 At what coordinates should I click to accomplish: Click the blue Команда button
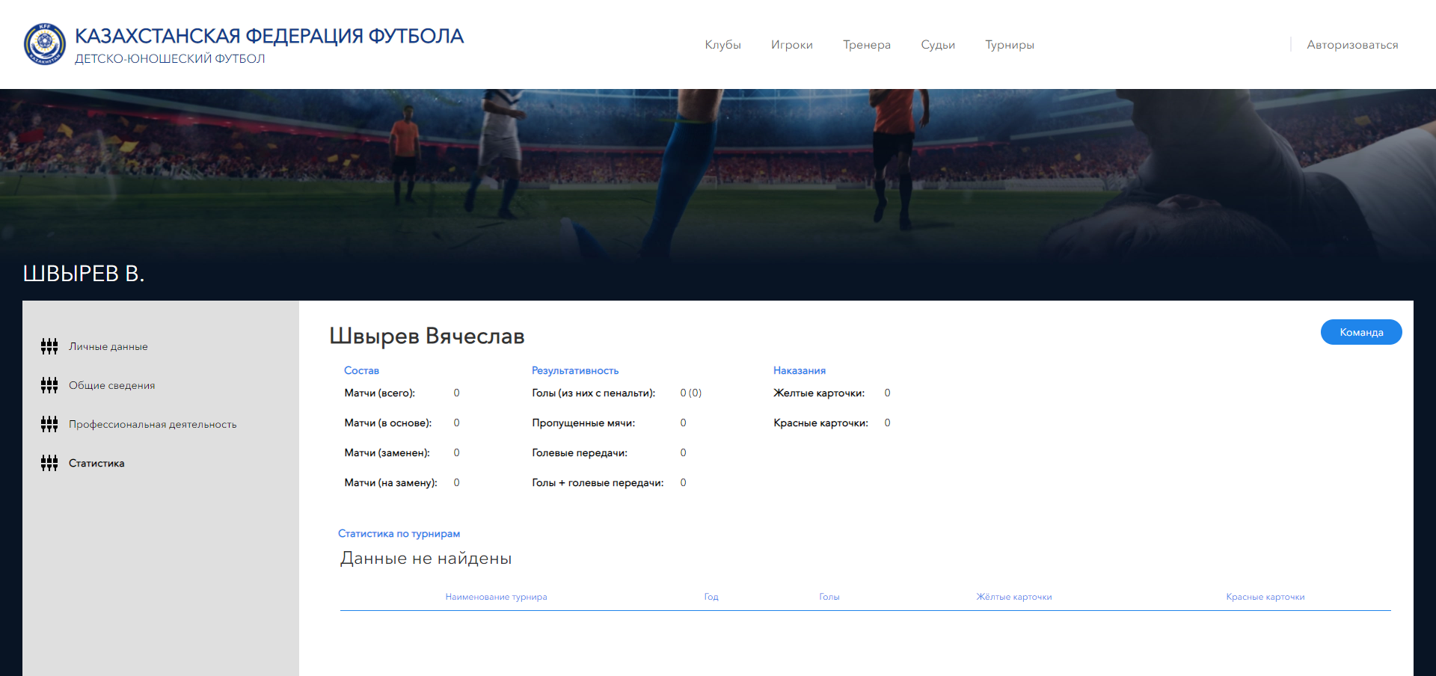tap(1361, 332)
